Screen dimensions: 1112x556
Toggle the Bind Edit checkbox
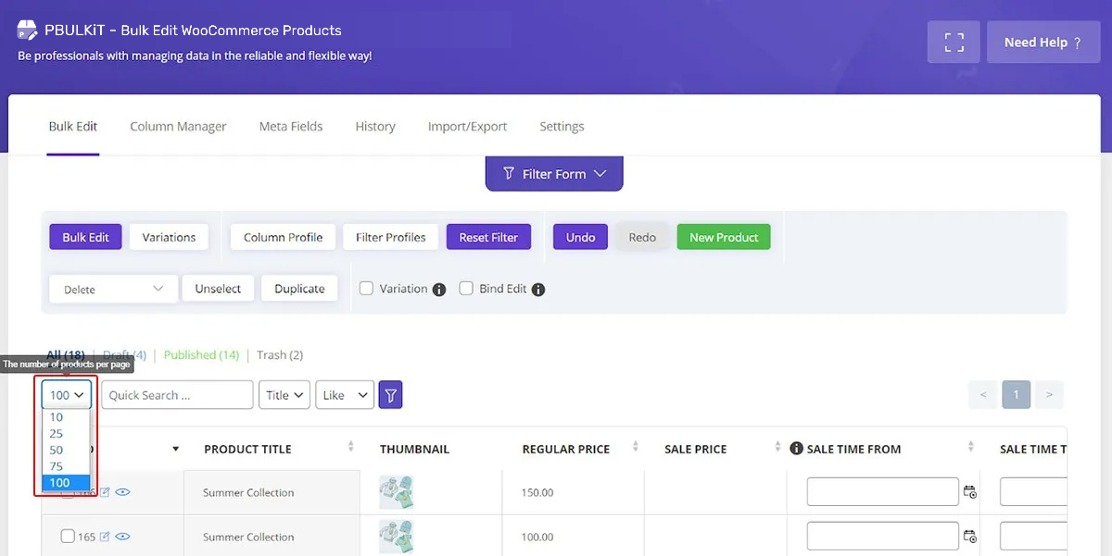[466, 289]
